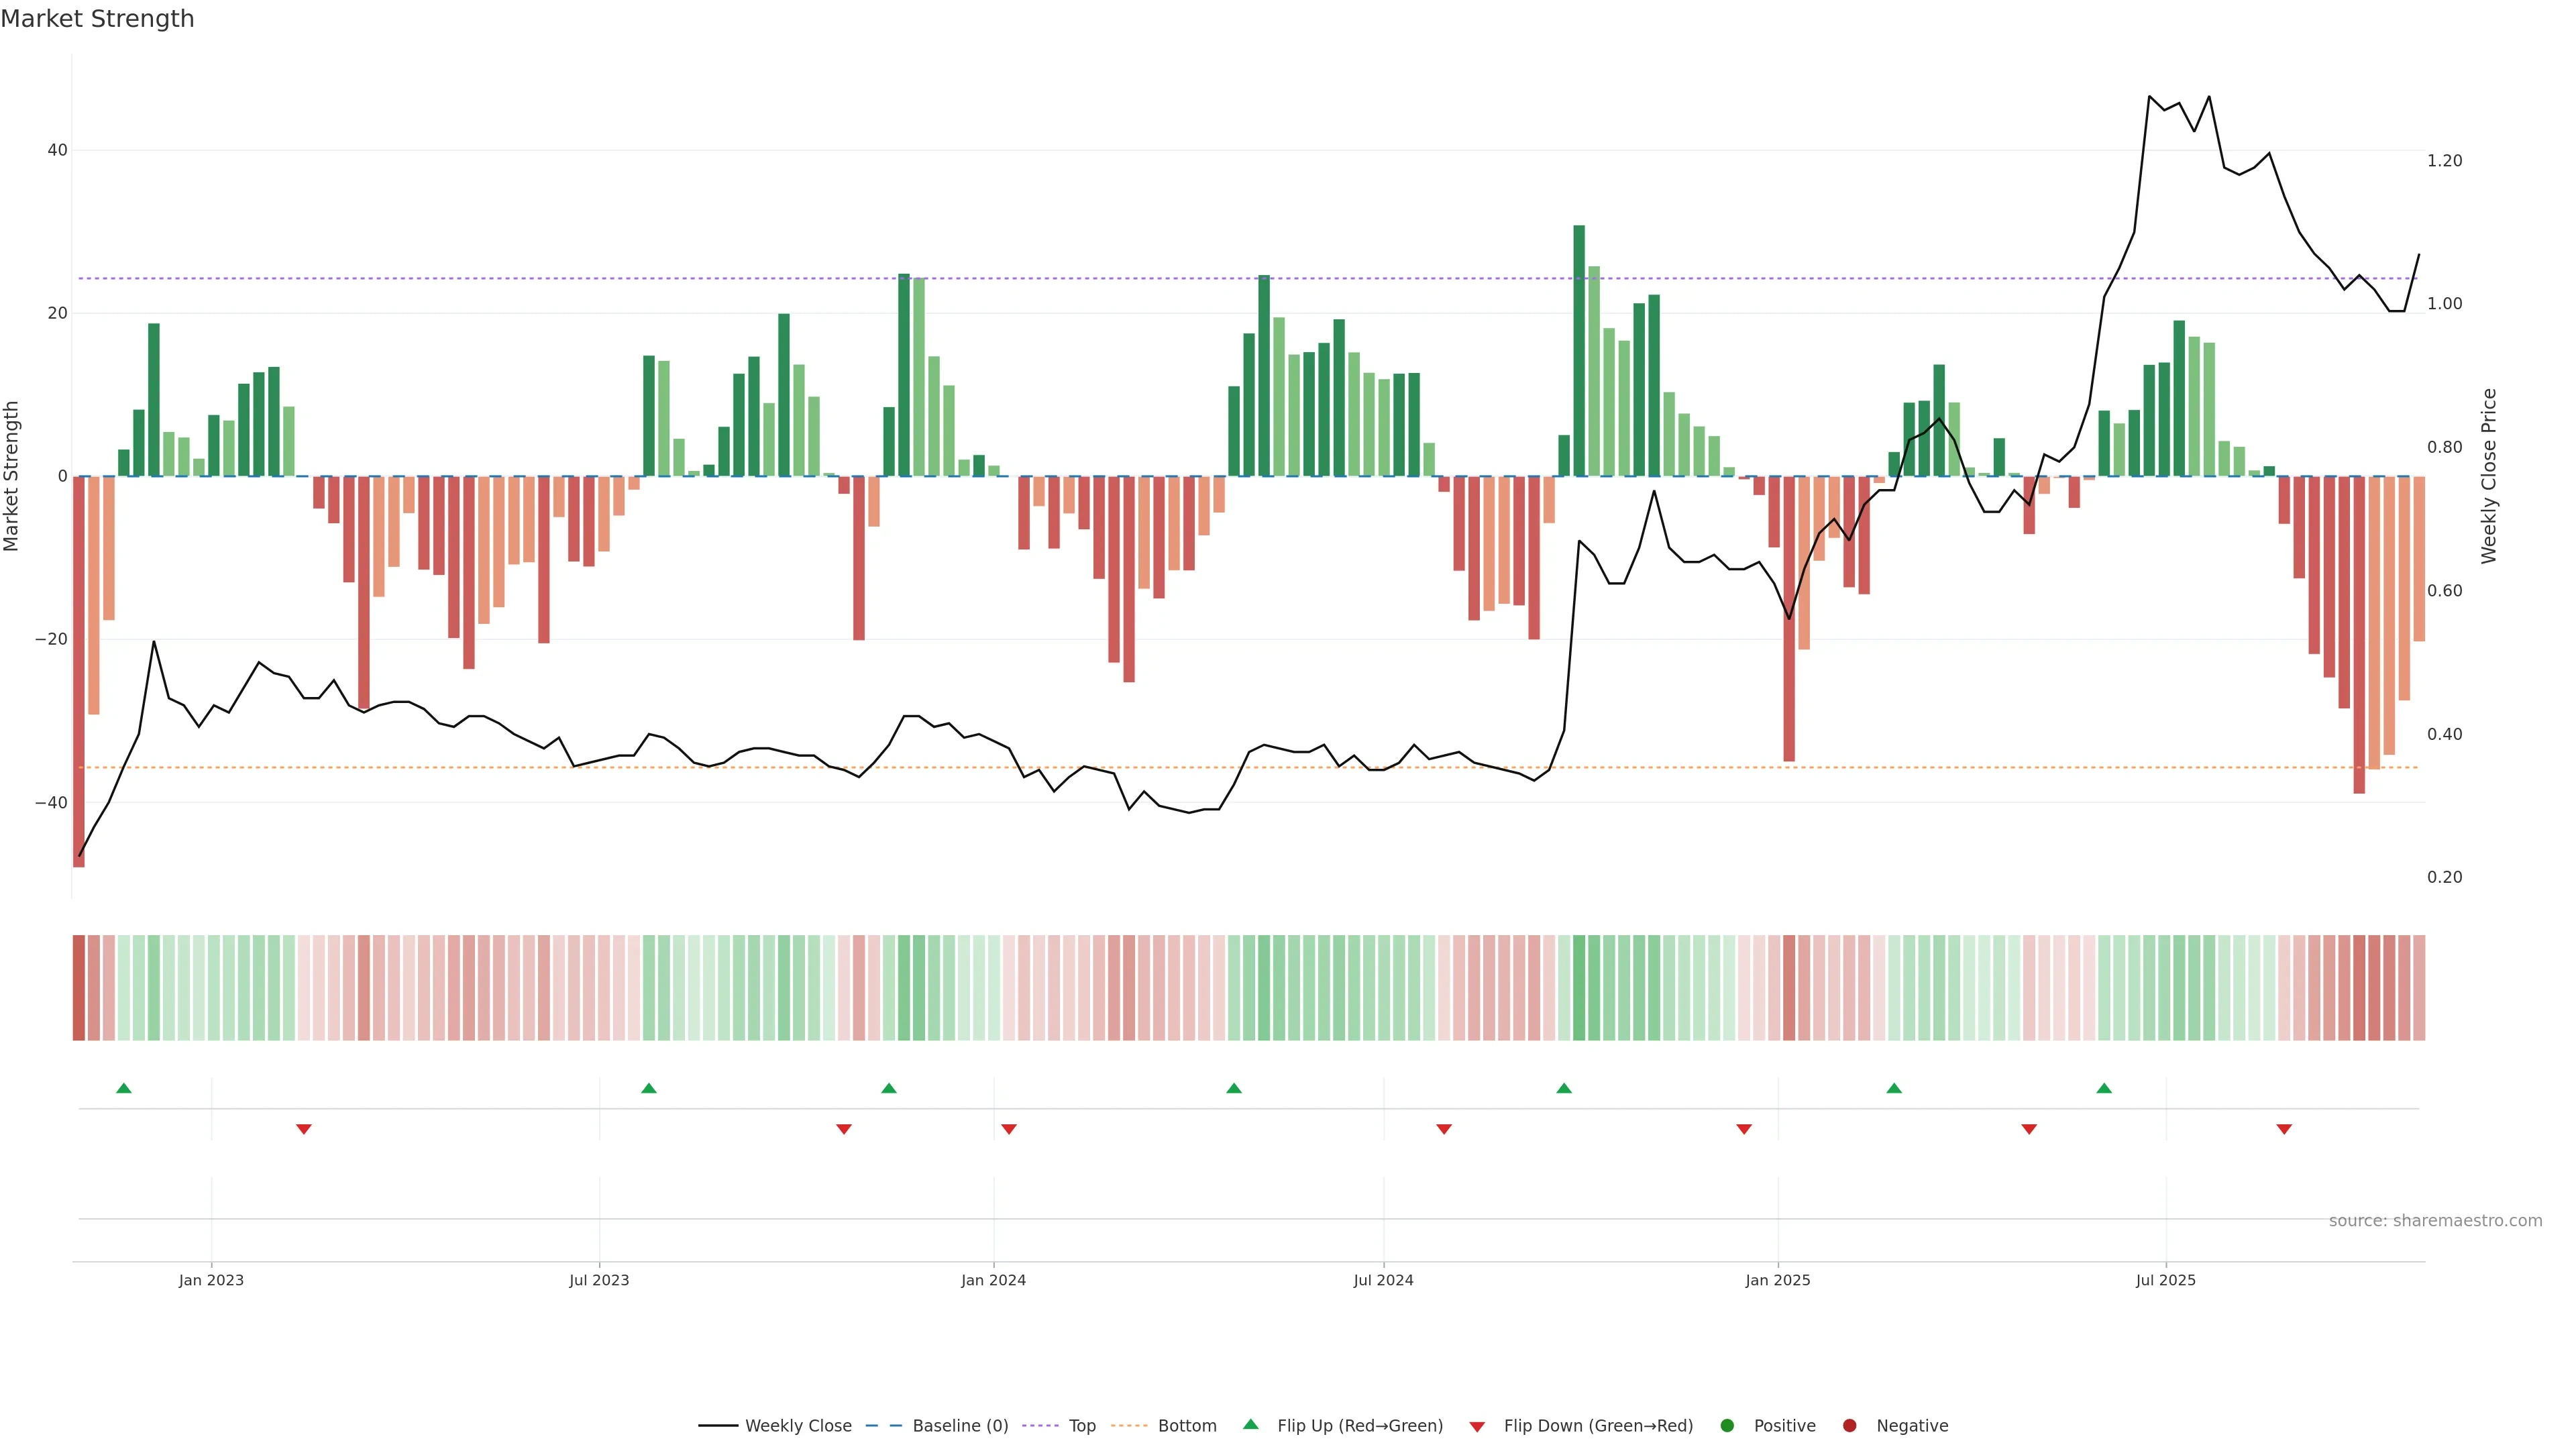The image size is (2576, 1449).
Task: Click the Weekly Close Price right axis title
Action: (x=2489, y=476)
